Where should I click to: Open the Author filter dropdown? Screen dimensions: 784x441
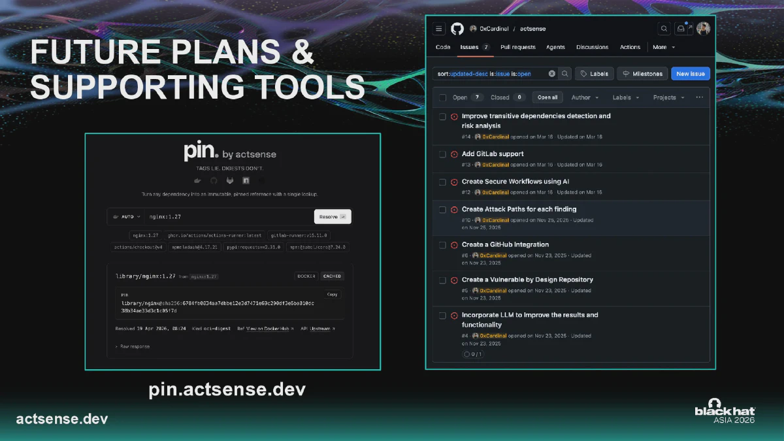pos(585,97)
